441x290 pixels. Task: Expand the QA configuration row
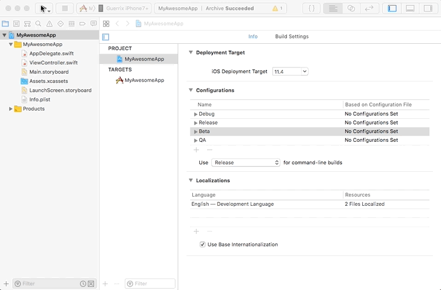196,140
